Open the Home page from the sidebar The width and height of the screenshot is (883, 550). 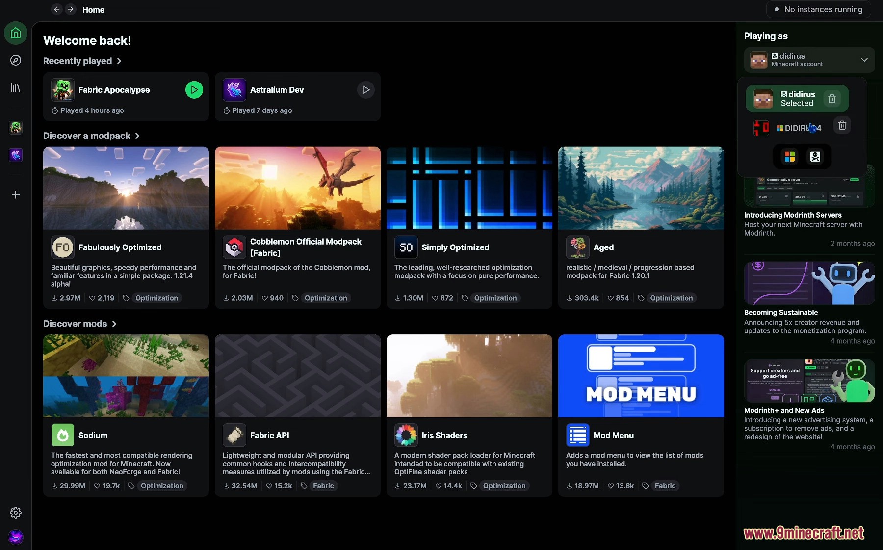click(x=16, y=33)
